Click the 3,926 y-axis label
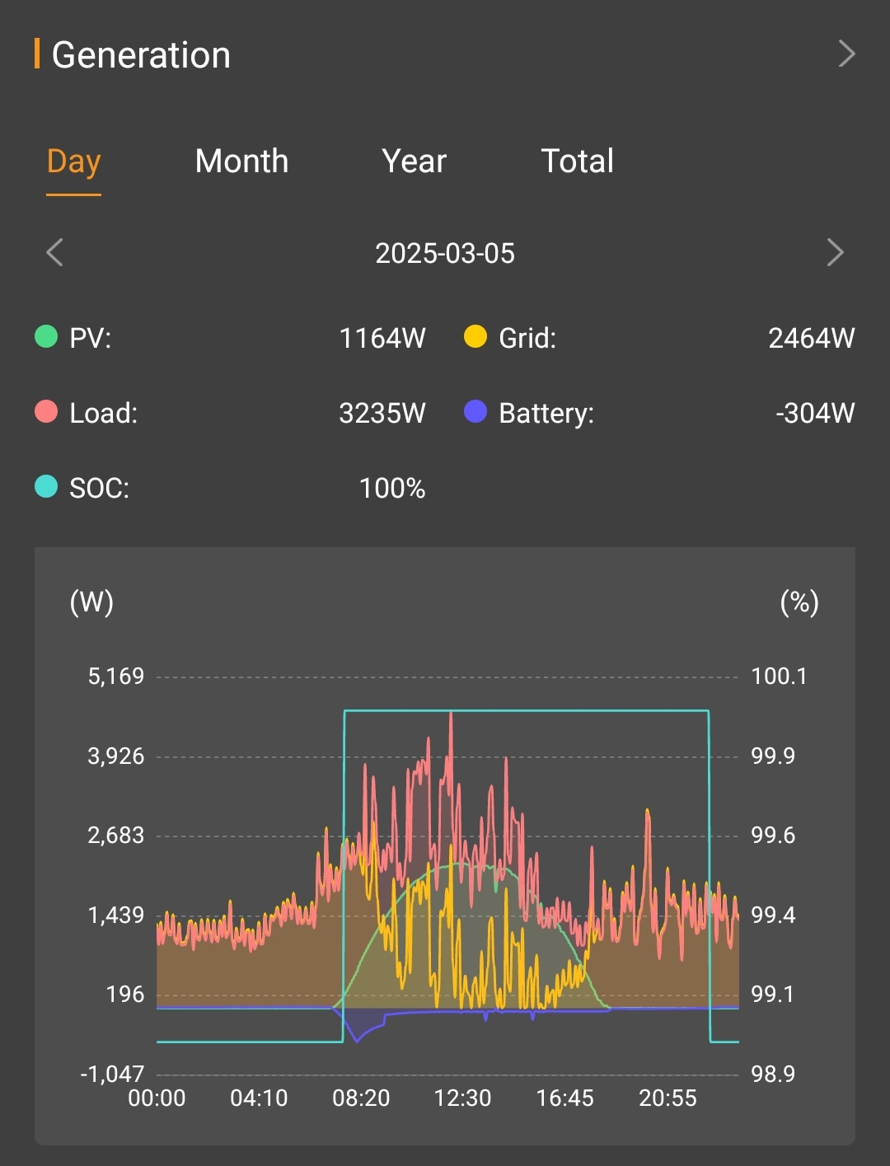Screen dimensions: 890x1166 click(116, 756)
